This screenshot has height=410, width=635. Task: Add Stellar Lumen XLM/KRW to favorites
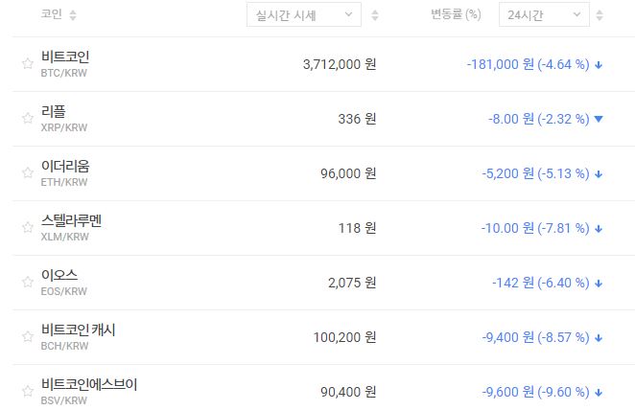click(x=28, y=228)
